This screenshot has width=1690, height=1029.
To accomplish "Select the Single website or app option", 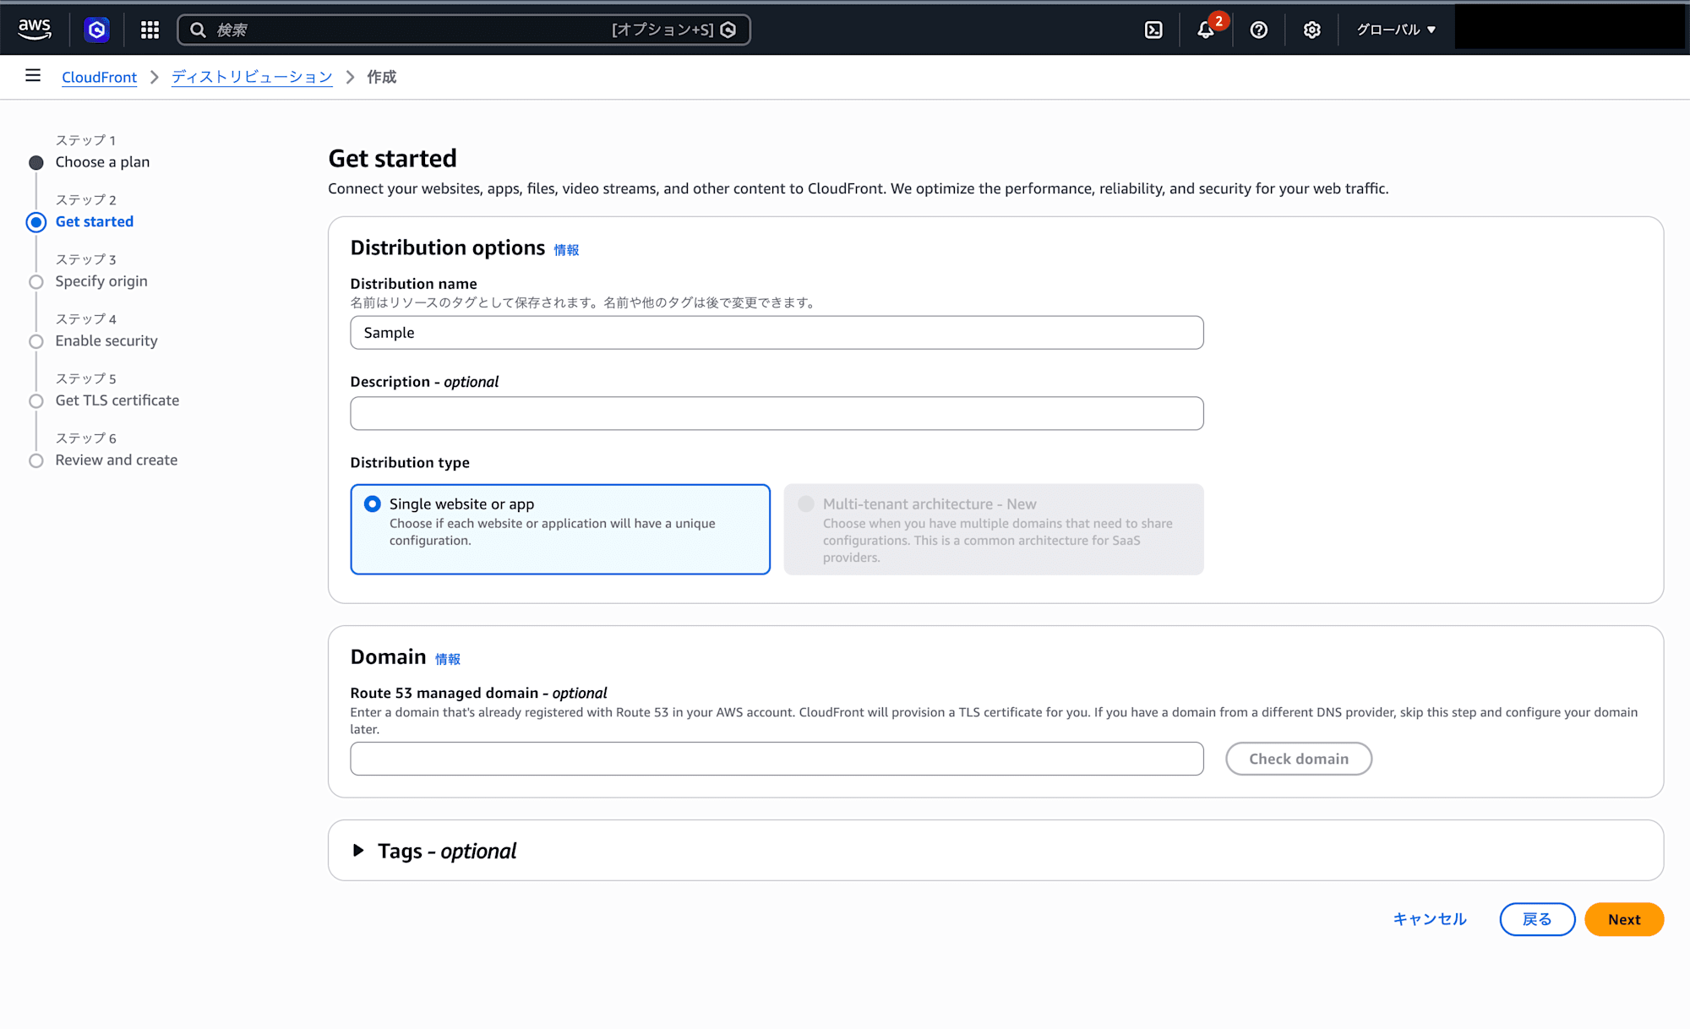I will 560,529.
